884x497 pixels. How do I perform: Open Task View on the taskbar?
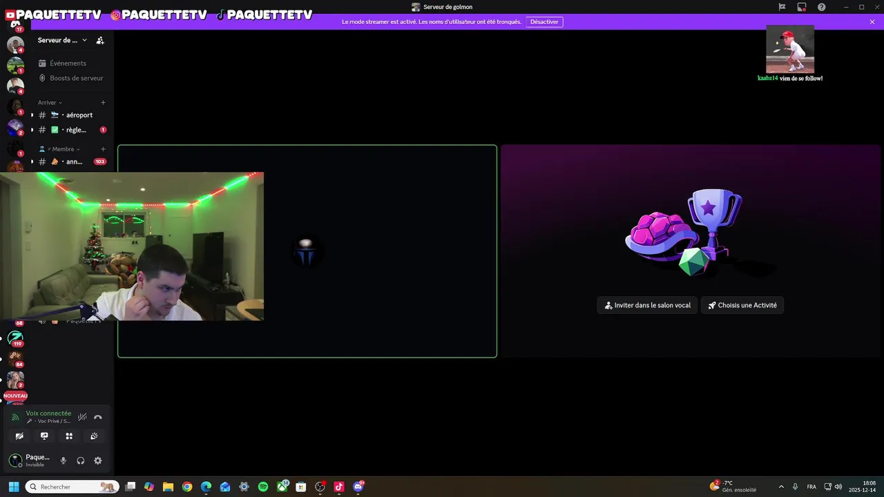click(x=130, y=487)
